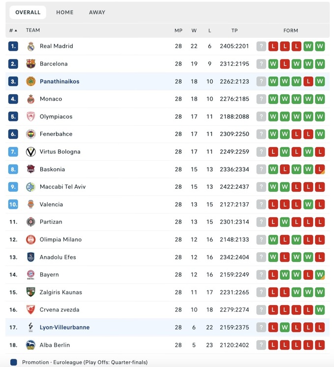The height and width of the screenshot is (367, 334).
Task: Click the Bayern team crest icon
Action: 31,275
